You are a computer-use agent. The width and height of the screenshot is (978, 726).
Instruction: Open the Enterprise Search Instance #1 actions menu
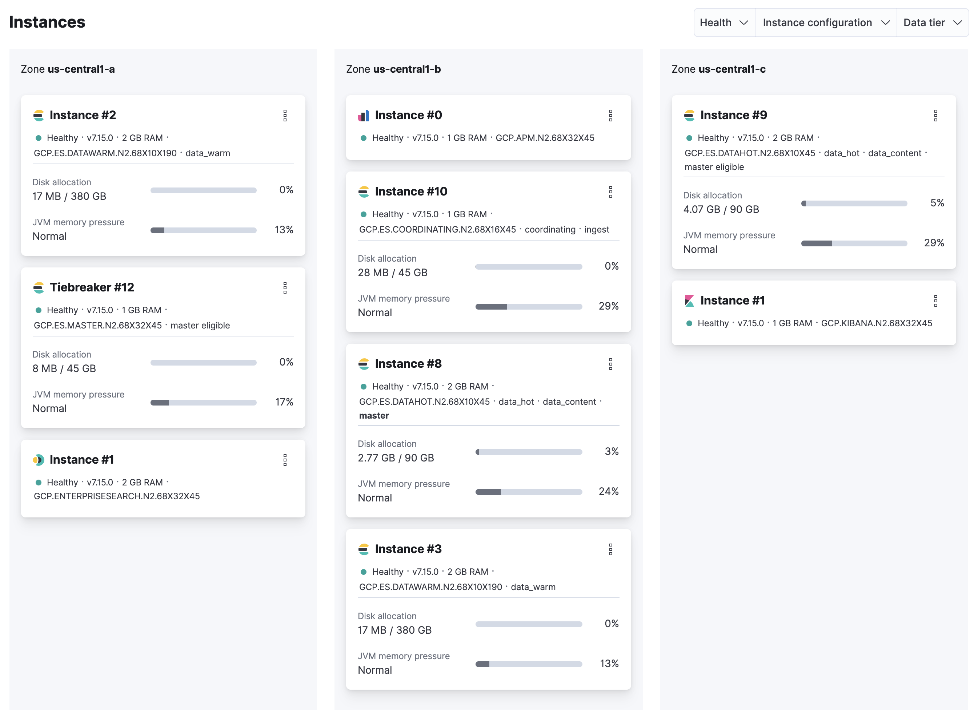(285, 460)
